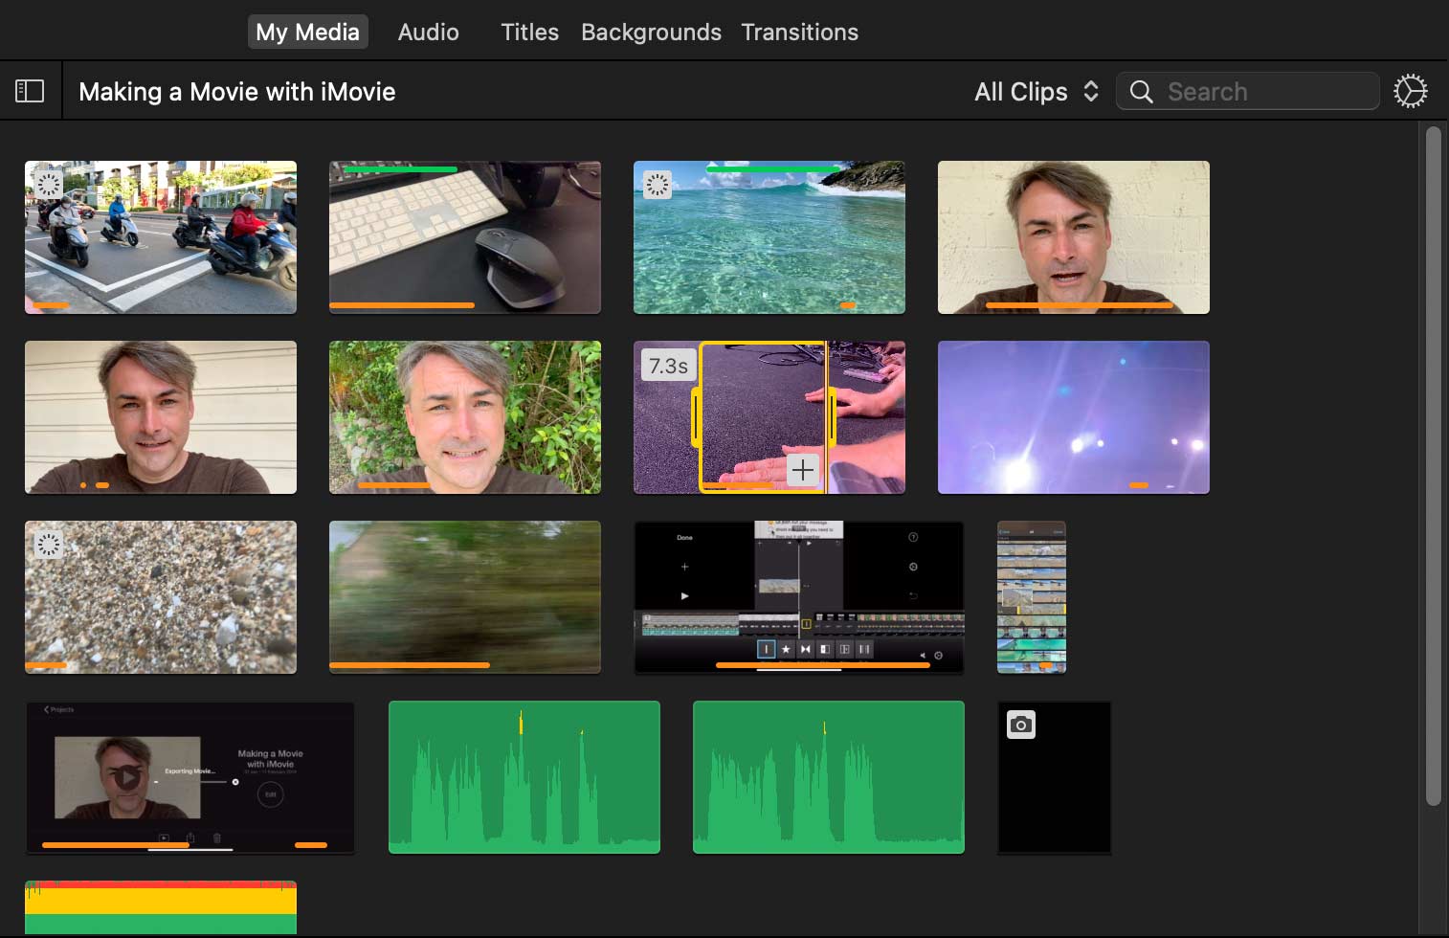Viewport: 1449px width, 938px height.
Task: Select the turquoise ocean water clip
Action: (x=769, y=237)
